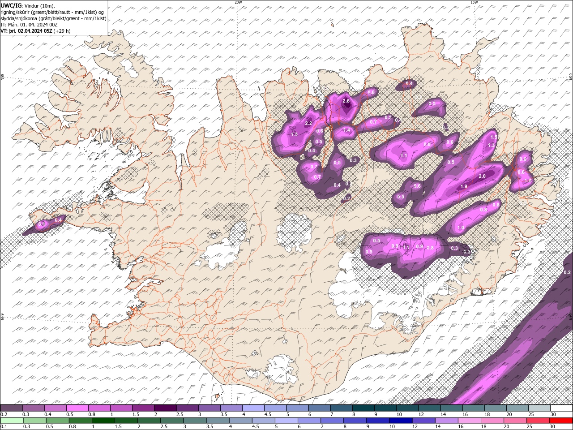Select the 3 swatch in the lower rain scale

195,421
